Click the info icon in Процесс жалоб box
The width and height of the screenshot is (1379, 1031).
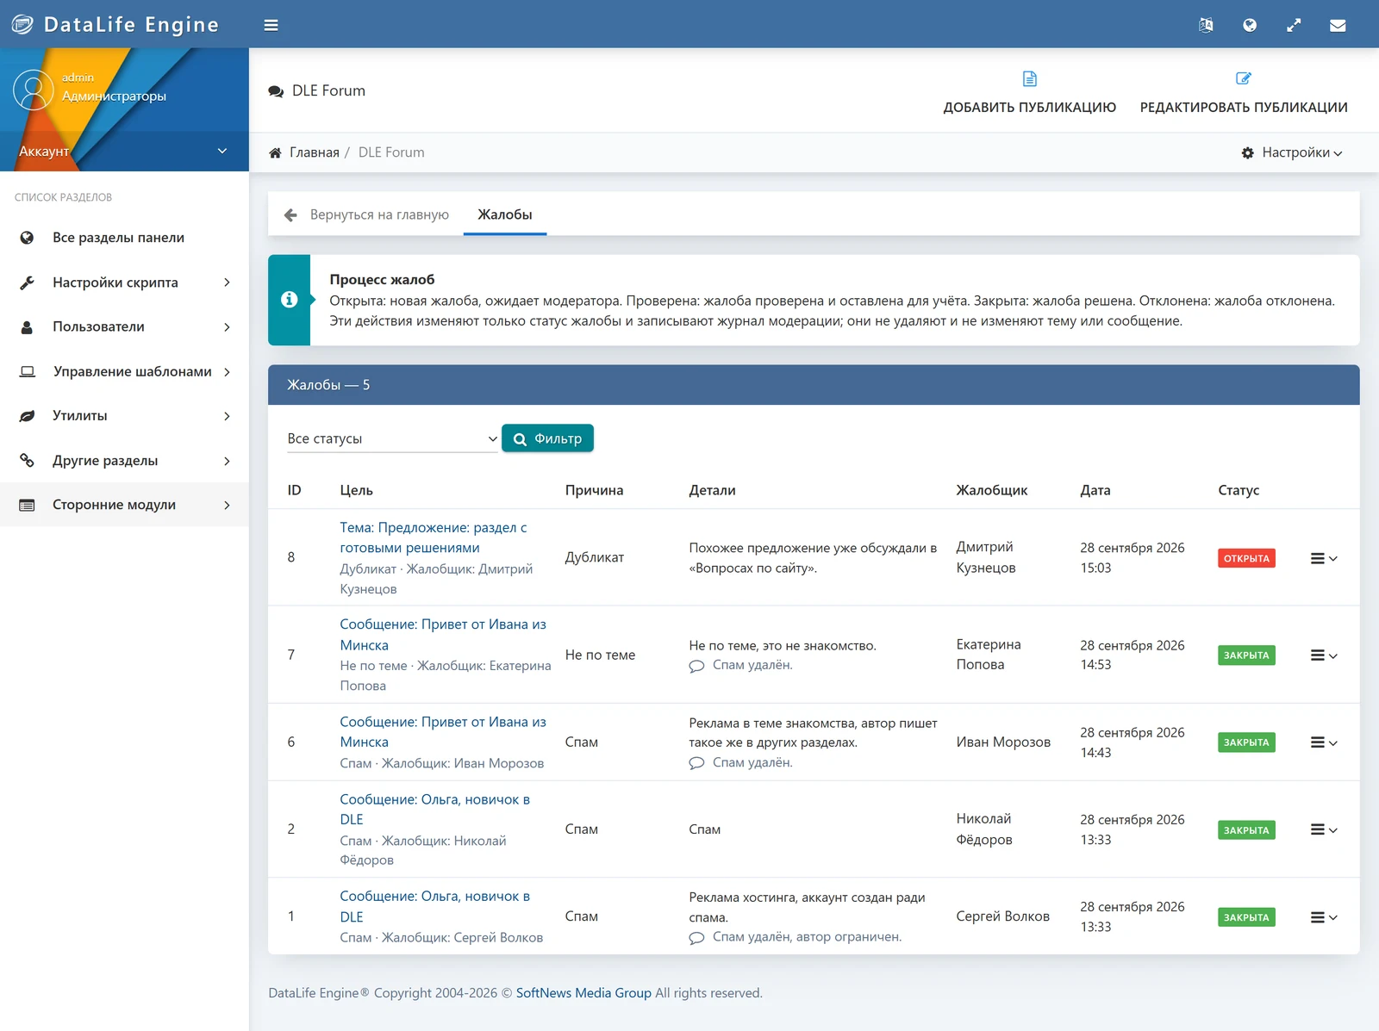tap(289, 299)
